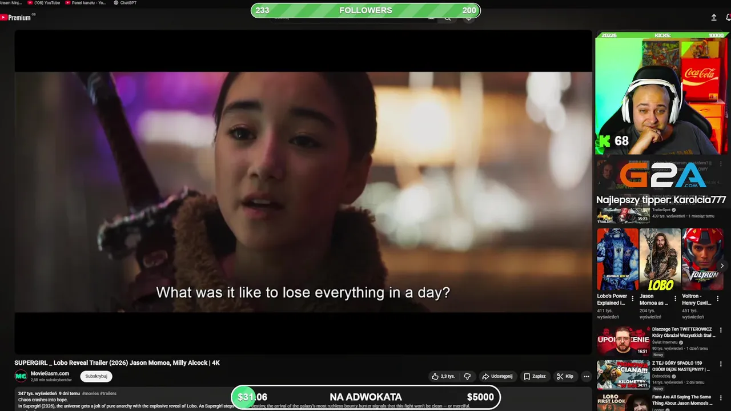Open the MovieGasm.com channel name link

click(x=50, y=373)
